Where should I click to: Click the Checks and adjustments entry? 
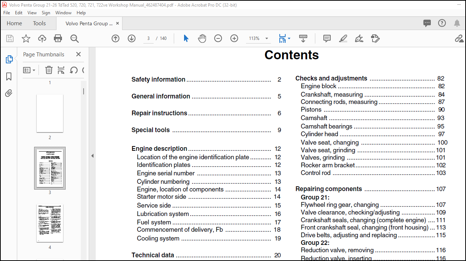(370, 78)
